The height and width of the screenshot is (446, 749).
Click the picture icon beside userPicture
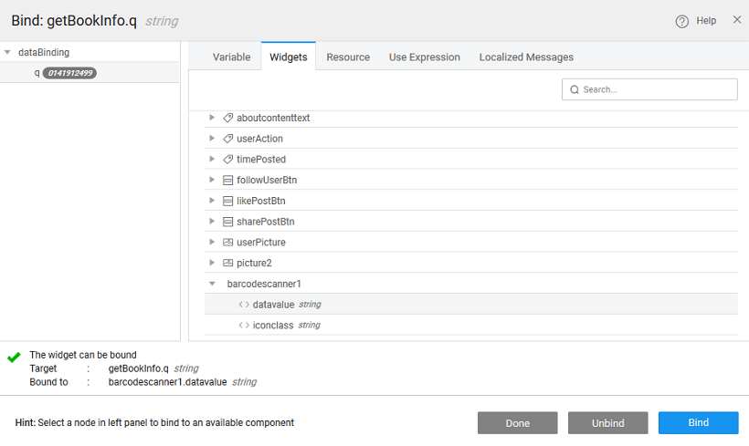pyautogui.click(x=227, y=243)
